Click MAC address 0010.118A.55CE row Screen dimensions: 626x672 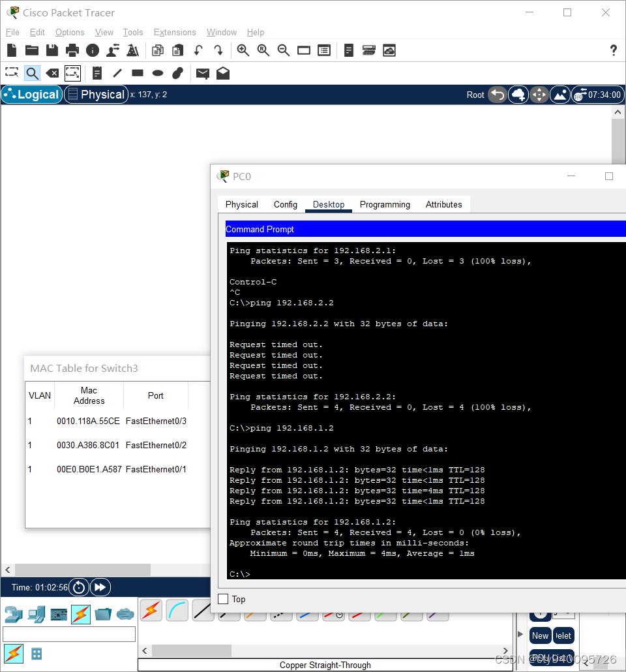108,421
